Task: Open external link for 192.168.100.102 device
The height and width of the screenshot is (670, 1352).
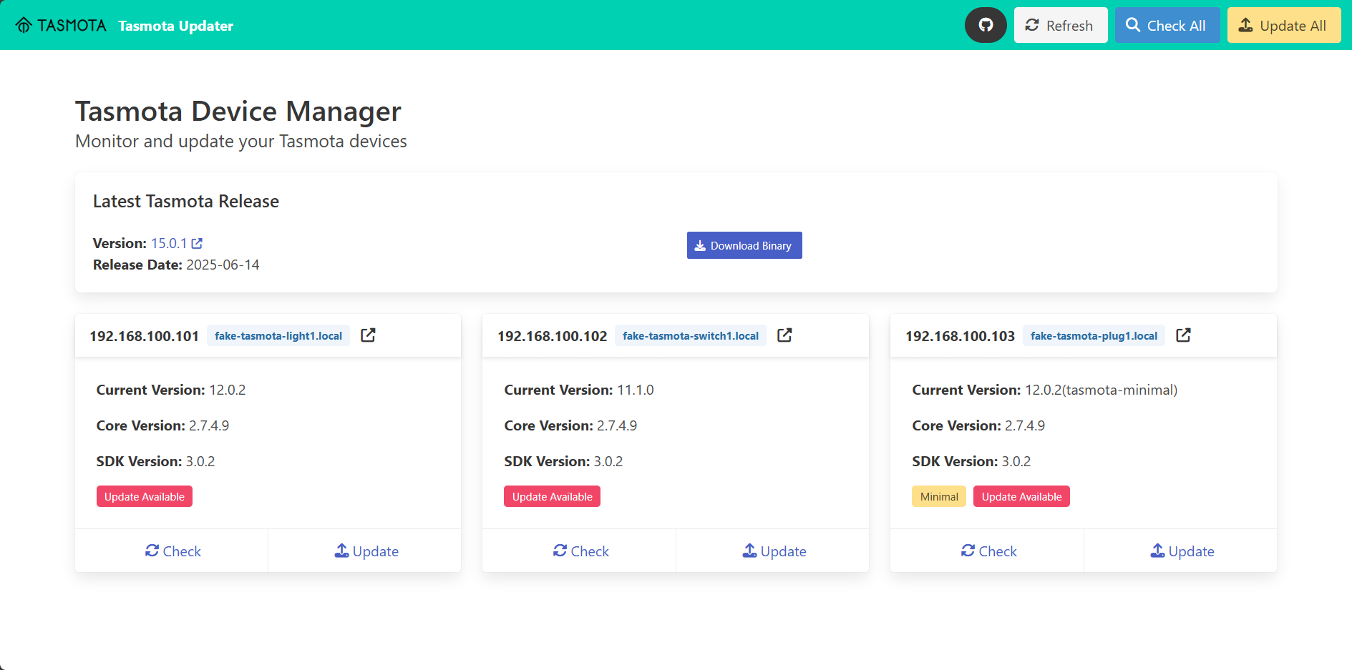Action: [x=784, y=335]
